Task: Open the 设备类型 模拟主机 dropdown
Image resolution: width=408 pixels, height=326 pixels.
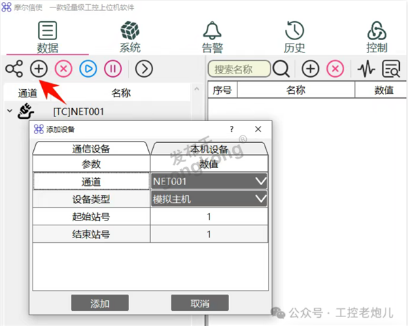Action: pyautogui.click(x=260, y=199)
